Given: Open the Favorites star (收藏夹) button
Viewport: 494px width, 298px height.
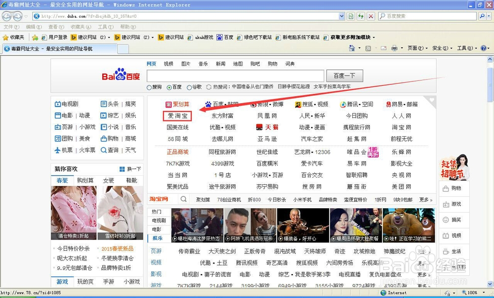Looking at the screenshot, I should click(x=13, y=37).
